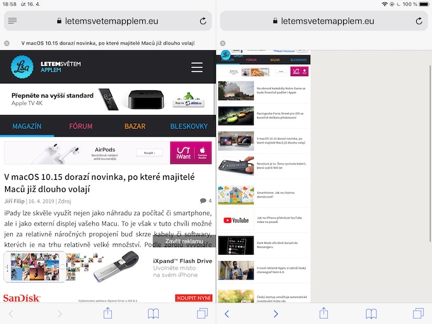This screenshot has width=432, height=324.
Task: Switch to the FÓRUM tab
Action: click(x=81, y=126)
